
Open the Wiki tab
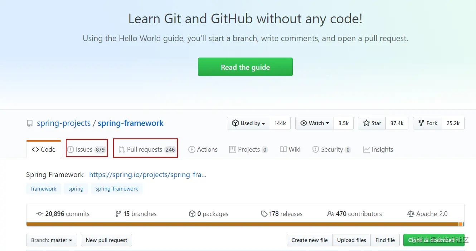click(290, 149)
